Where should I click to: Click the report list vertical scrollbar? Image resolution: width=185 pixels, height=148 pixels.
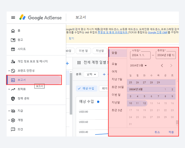71,94
